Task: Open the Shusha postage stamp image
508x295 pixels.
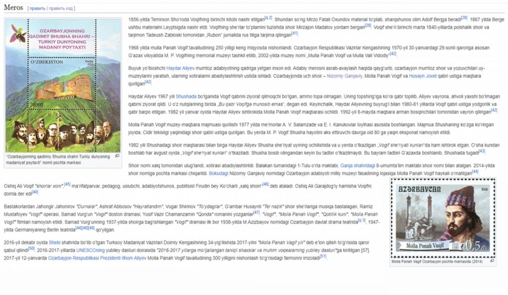Action: coord(63,85)
